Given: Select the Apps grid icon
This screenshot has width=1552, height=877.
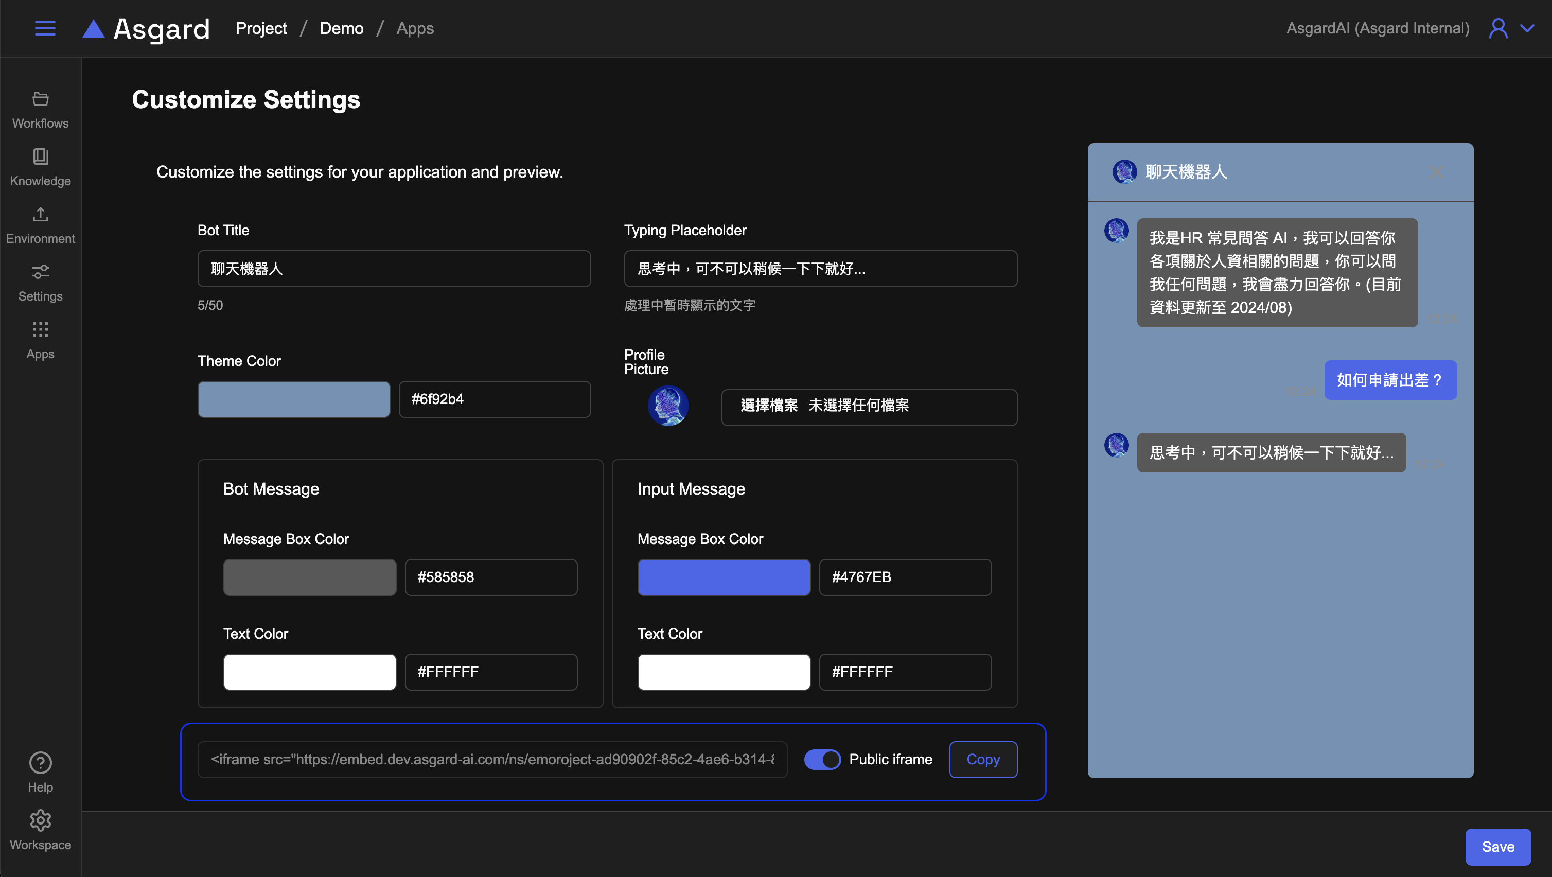Looking at the screenshot, I should 40,341.
